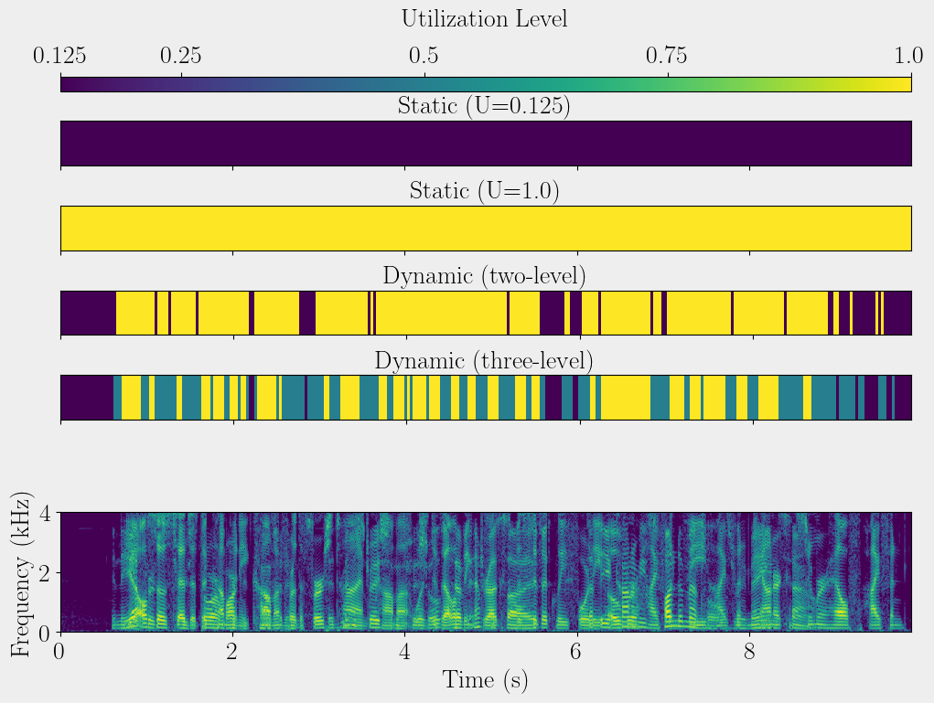Click the 4 tick on time axis
The width and height of the screenshot is (934, 703).
click(405, 651)
